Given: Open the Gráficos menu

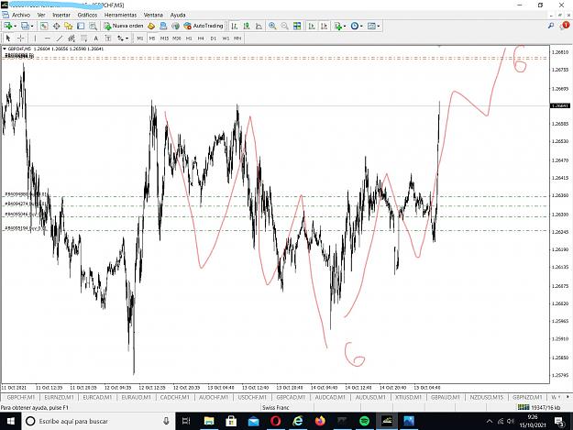Looking at the screenshot, I should click(x=87, y=15).
